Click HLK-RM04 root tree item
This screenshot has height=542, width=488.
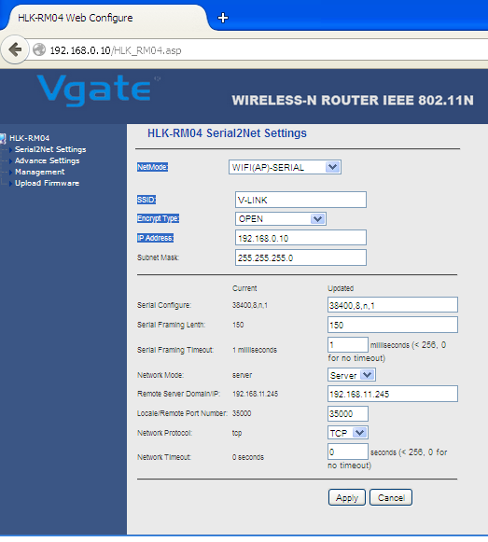pyautogui.click(x=30, y=138)
